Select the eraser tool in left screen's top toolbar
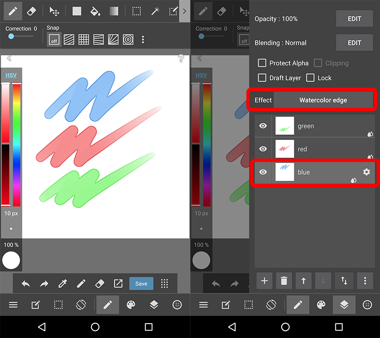 (x=32, y=11)
